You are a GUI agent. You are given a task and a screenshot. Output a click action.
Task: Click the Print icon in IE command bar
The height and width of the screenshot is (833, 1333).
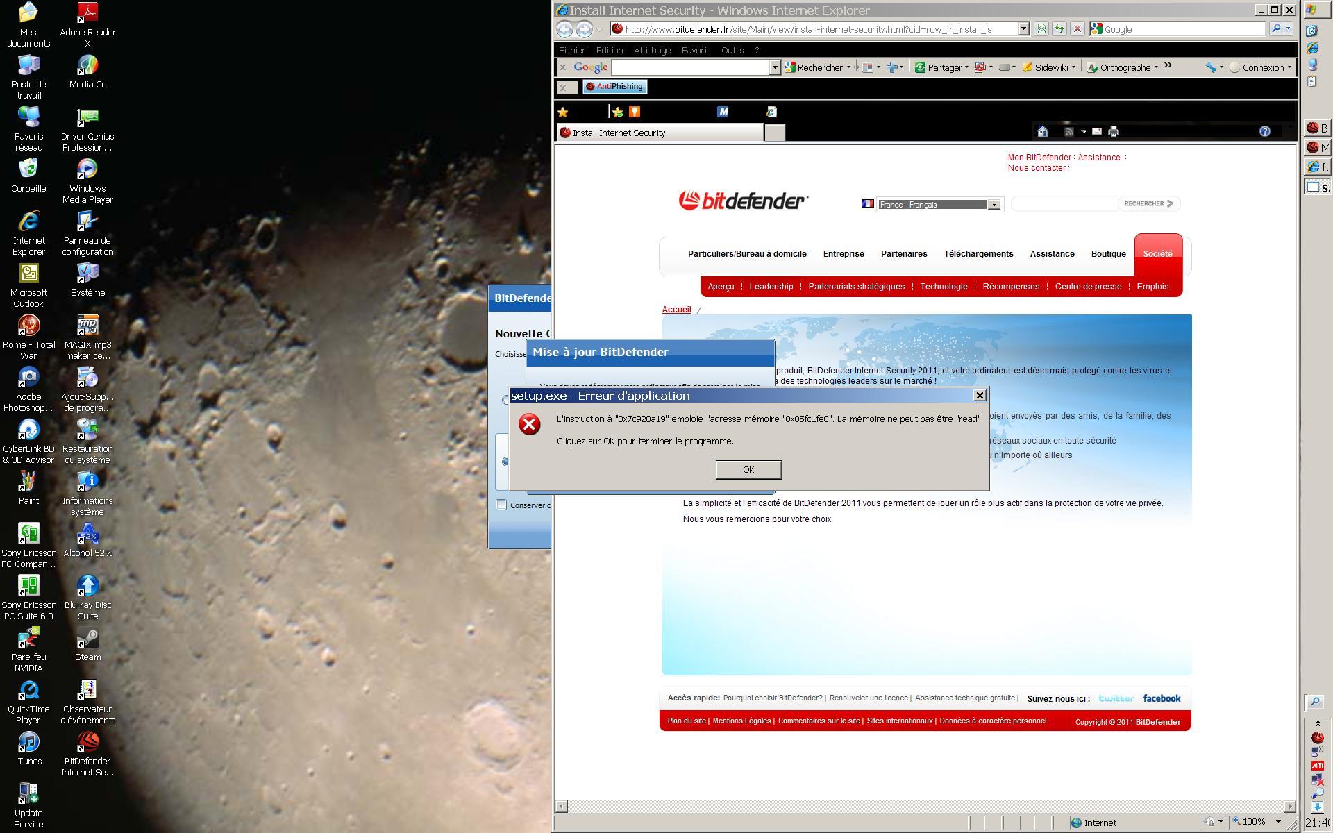coord(1114,131)
